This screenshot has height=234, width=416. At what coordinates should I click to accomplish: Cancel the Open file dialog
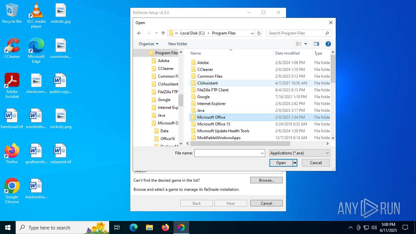click(316, 163)
